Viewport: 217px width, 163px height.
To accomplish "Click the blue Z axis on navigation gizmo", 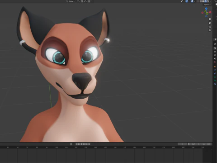I will tap(206, 9).
